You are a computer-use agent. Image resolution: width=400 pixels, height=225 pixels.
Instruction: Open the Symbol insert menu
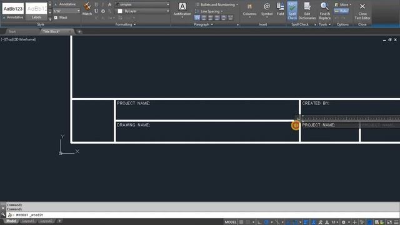pos(267,10)
